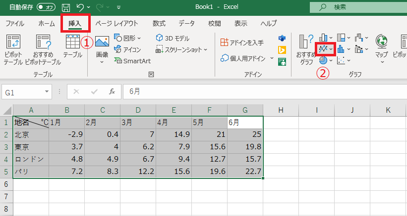Switch to the 校閲 tab
The width and height of the screenshot is (407, 216).
tap(214, 23)
